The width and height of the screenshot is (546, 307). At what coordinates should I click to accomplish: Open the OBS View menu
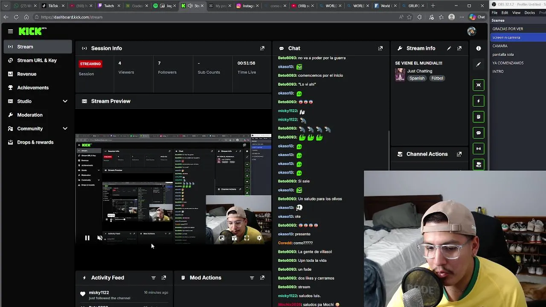click(516, 13)
